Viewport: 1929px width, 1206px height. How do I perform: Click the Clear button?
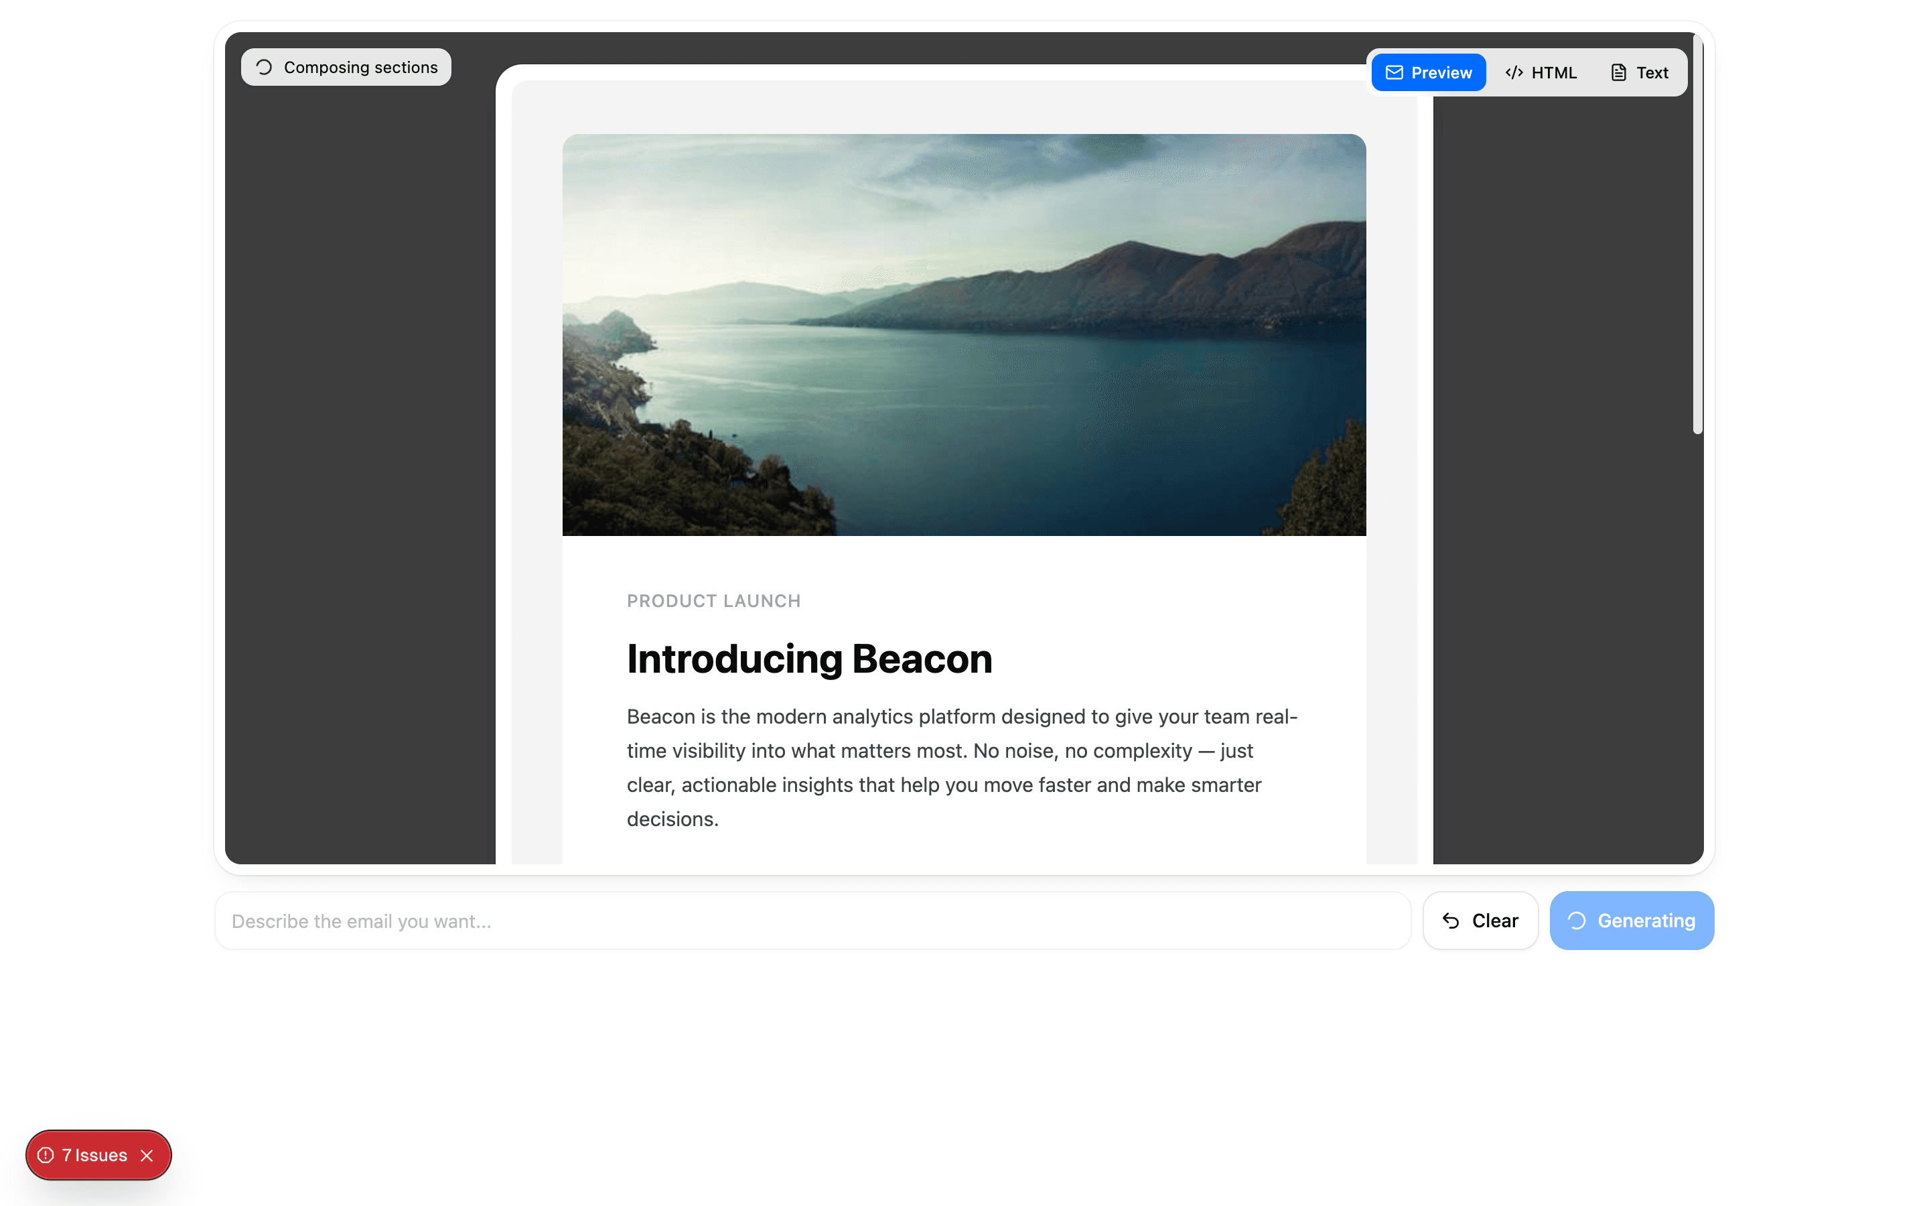[x=1480, y=921]
